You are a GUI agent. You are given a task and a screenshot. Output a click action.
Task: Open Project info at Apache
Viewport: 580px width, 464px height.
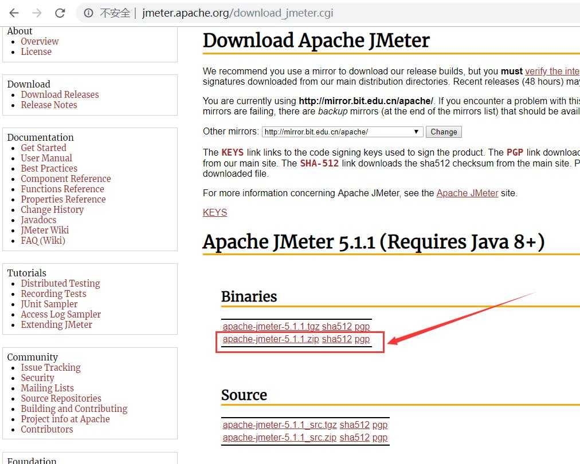click(65, 419)
